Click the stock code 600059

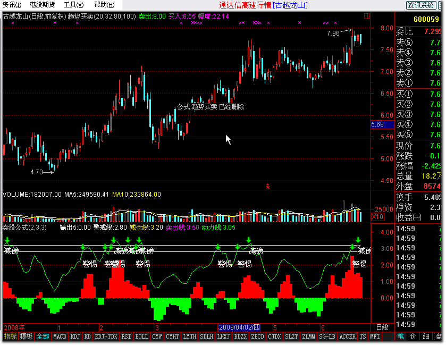[x=426, y=19]
